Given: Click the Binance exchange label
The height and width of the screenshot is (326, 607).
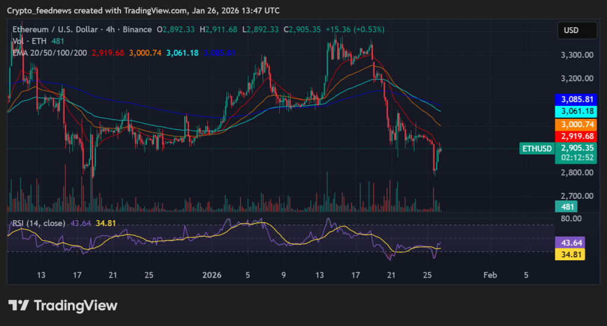Looking at the screenshot, I should 137,30.
